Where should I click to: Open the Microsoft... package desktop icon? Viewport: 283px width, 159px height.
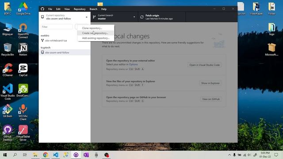tap(272, 49)
